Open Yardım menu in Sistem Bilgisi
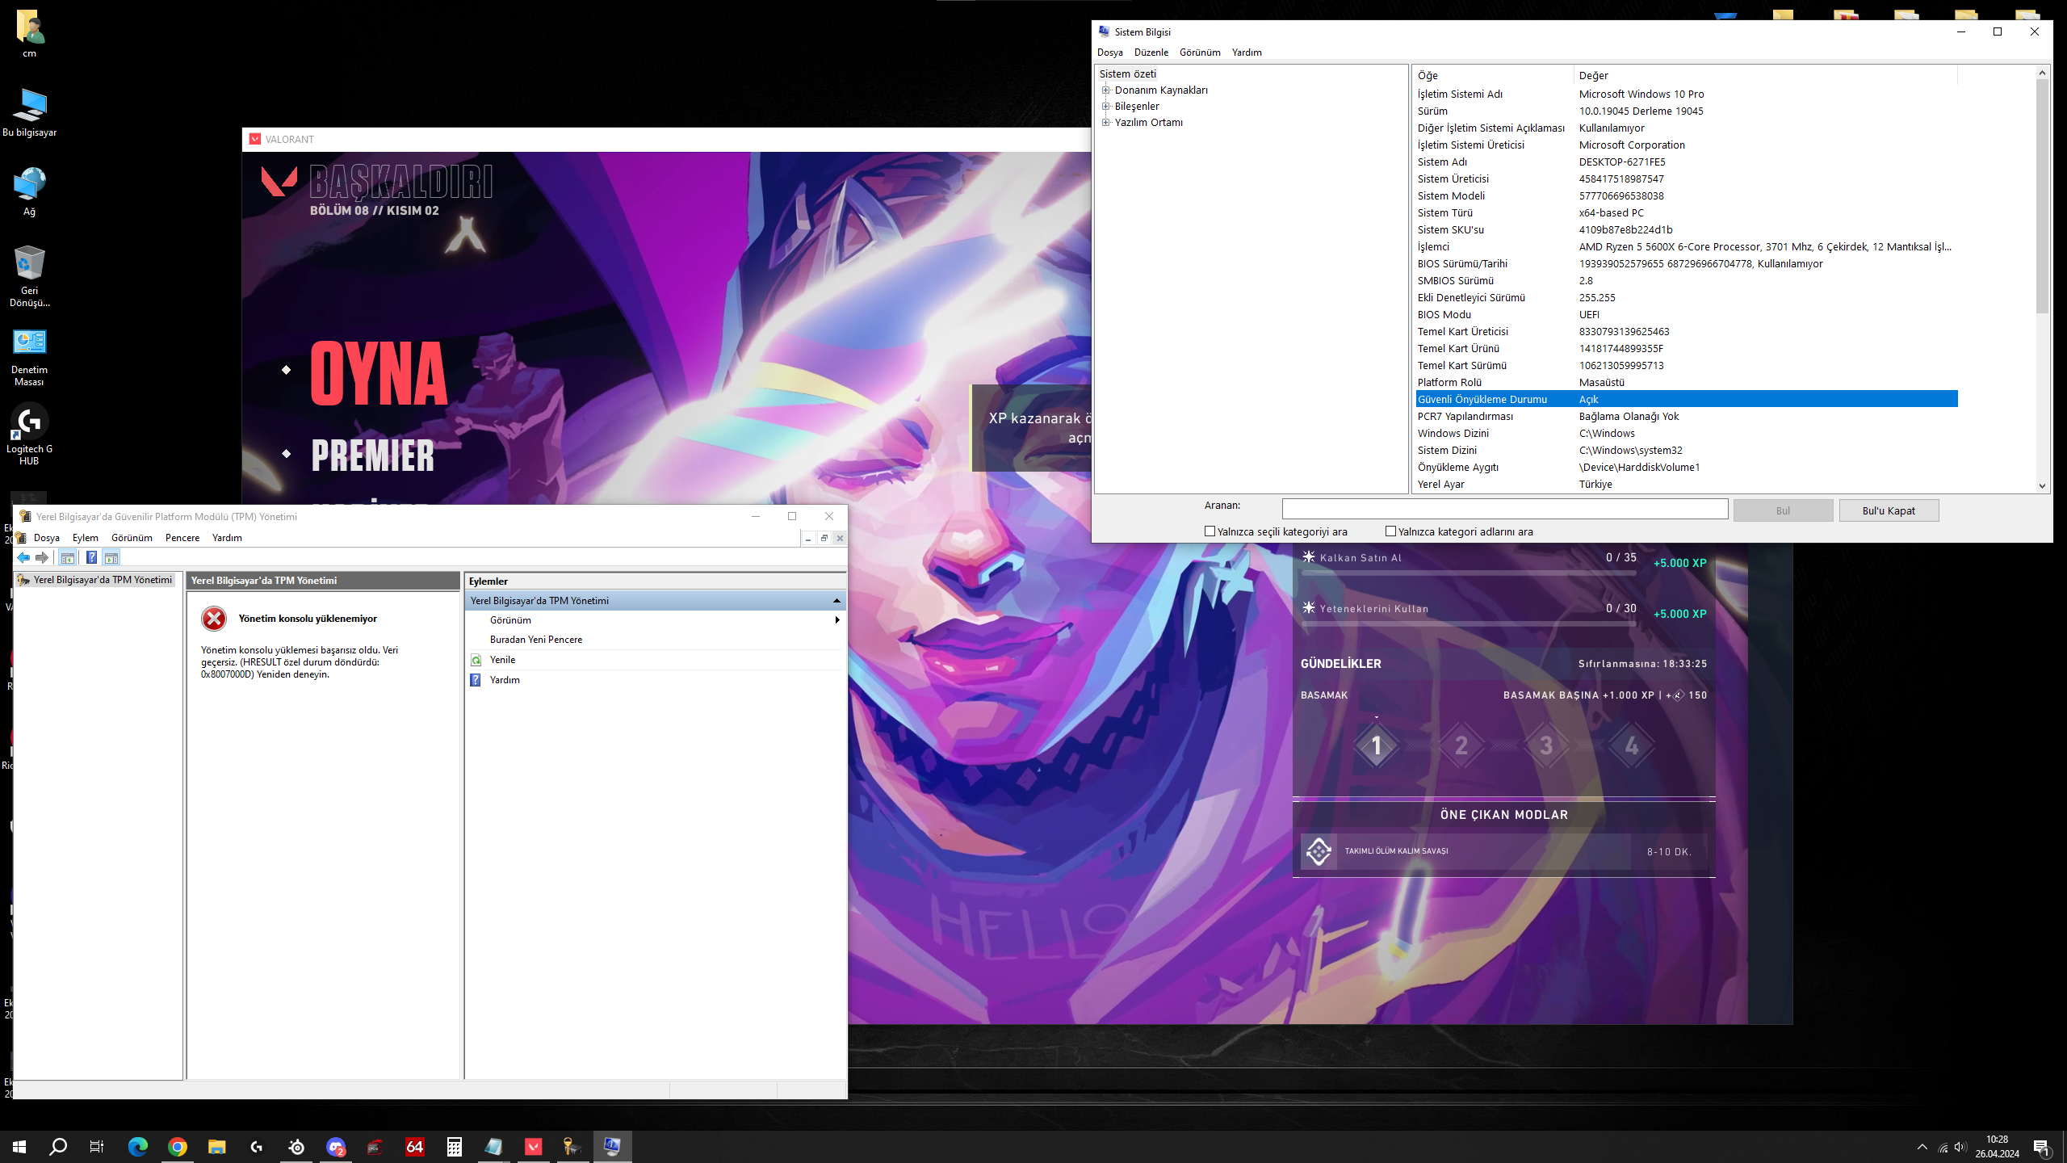2067x1163 pixels. pos(1246,52)
